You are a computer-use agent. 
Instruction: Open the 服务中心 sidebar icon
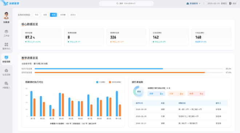pyautogui.click(x=6, y=44)
